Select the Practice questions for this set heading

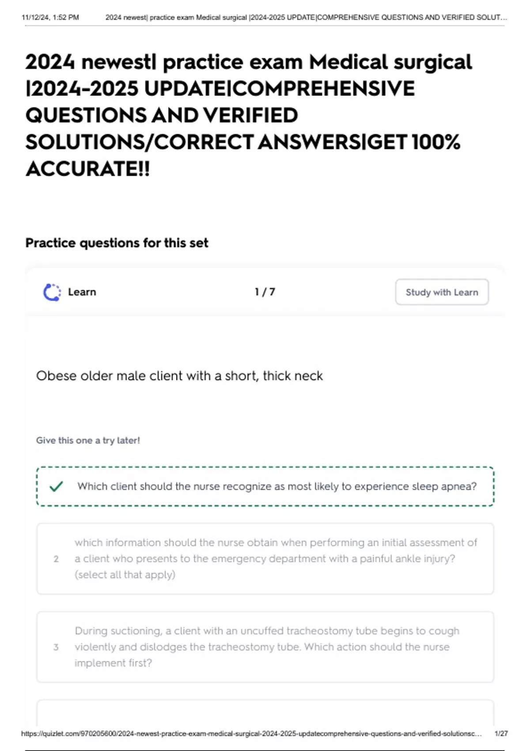click(x=117, y=243)
